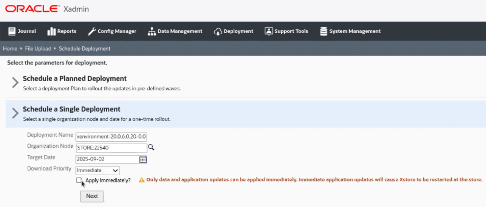This screenshot has width=486, height=207.
Task: Click the 'Organization Node' label
Action: coord(51,146)
